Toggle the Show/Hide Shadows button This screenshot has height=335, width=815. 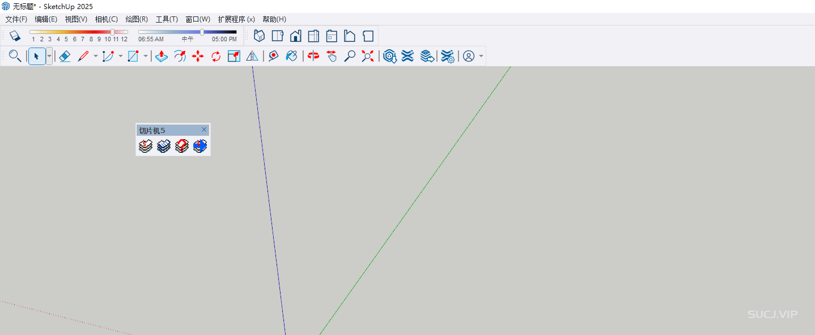click(x=15, y=36)
